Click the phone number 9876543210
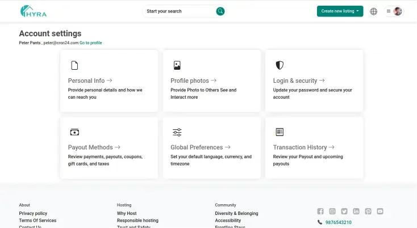This screenshot has width=417, height=228. (338, 222)
